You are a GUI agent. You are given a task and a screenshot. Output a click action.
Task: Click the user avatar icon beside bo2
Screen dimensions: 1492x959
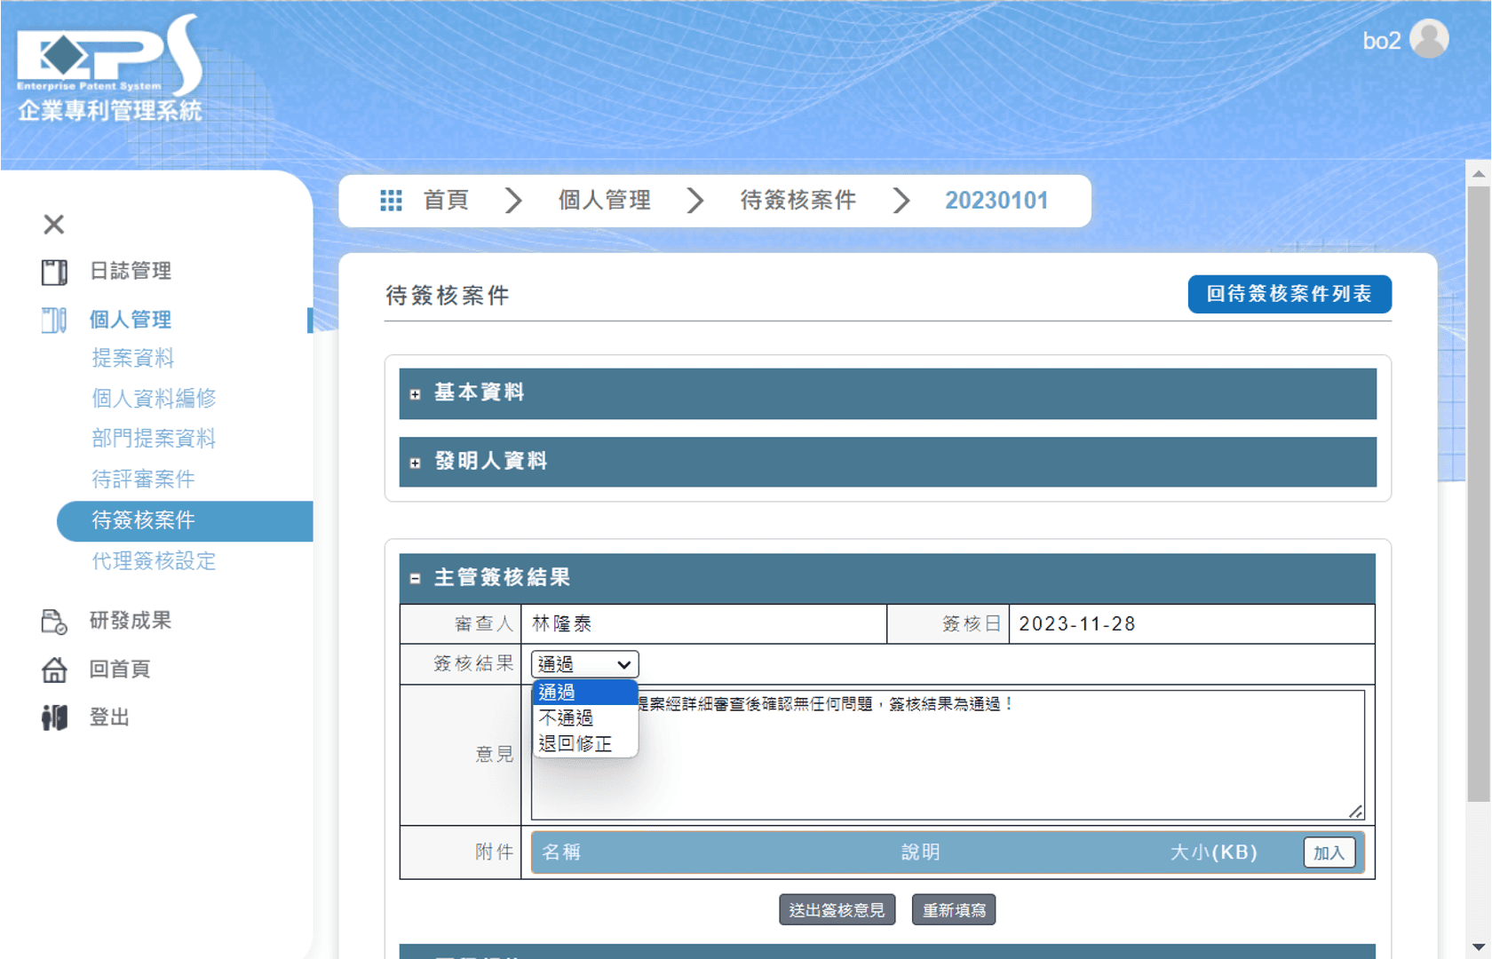point(1429,39)
